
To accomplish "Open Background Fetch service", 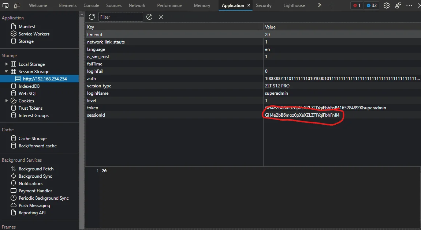I will pos(36,169).
